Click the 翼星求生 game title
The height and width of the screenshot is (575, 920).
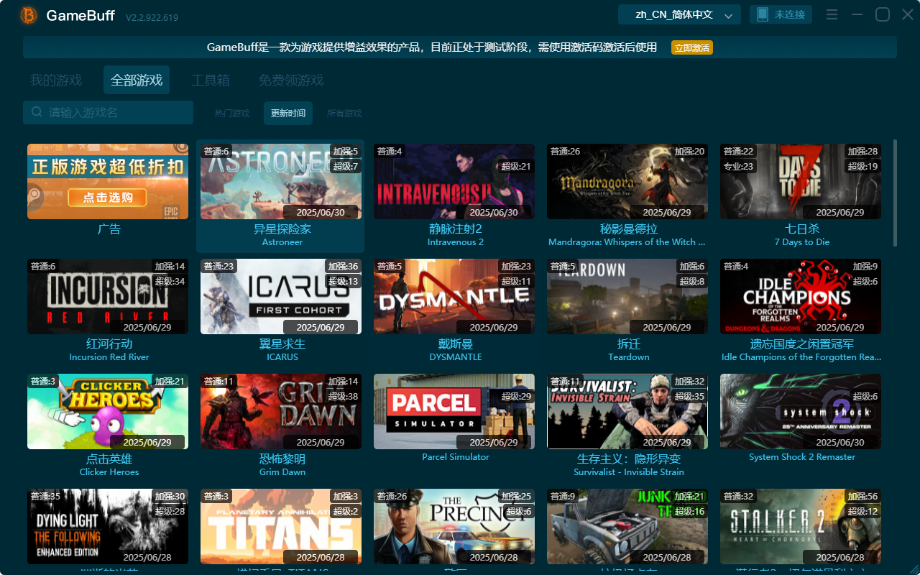click(x=282, y=344)
